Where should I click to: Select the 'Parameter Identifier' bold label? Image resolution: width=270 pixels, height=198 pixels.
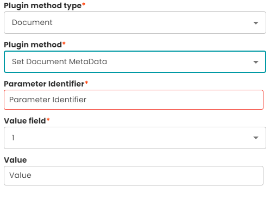pos(44,84)
